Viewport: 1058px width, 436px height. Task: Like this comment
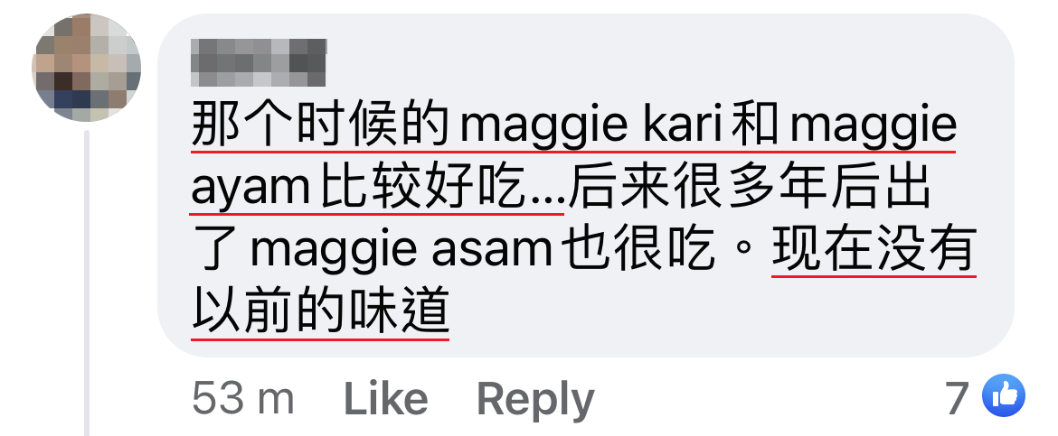click(386, 398)
